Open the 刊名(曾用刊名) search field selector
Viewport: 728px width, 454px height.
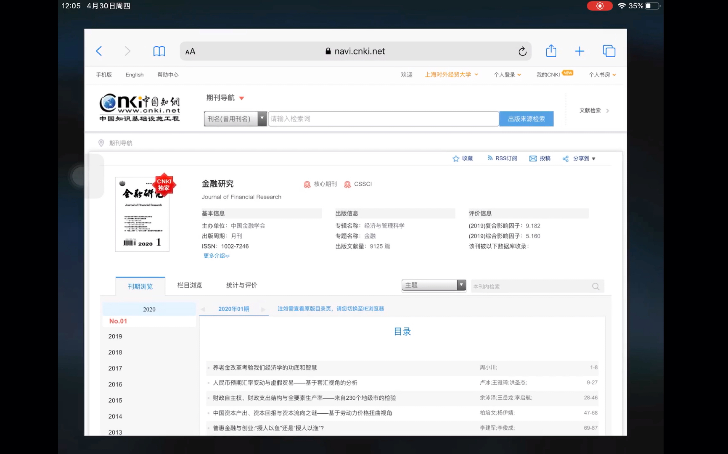click(235, 119)
